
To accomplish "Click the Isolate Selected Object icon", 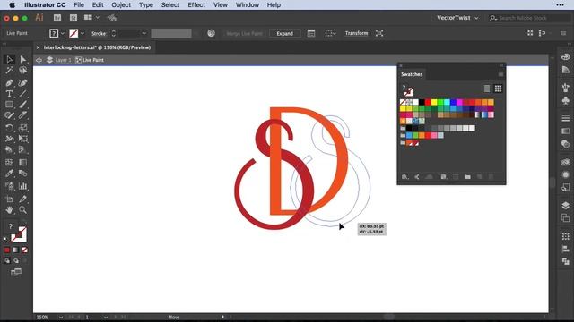I will 379,33.
